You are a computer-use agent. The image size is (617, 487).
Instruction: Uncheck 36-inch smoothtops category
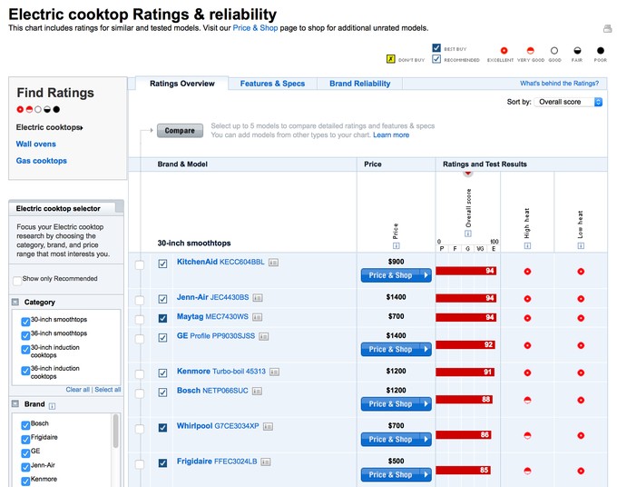[25, 335]
